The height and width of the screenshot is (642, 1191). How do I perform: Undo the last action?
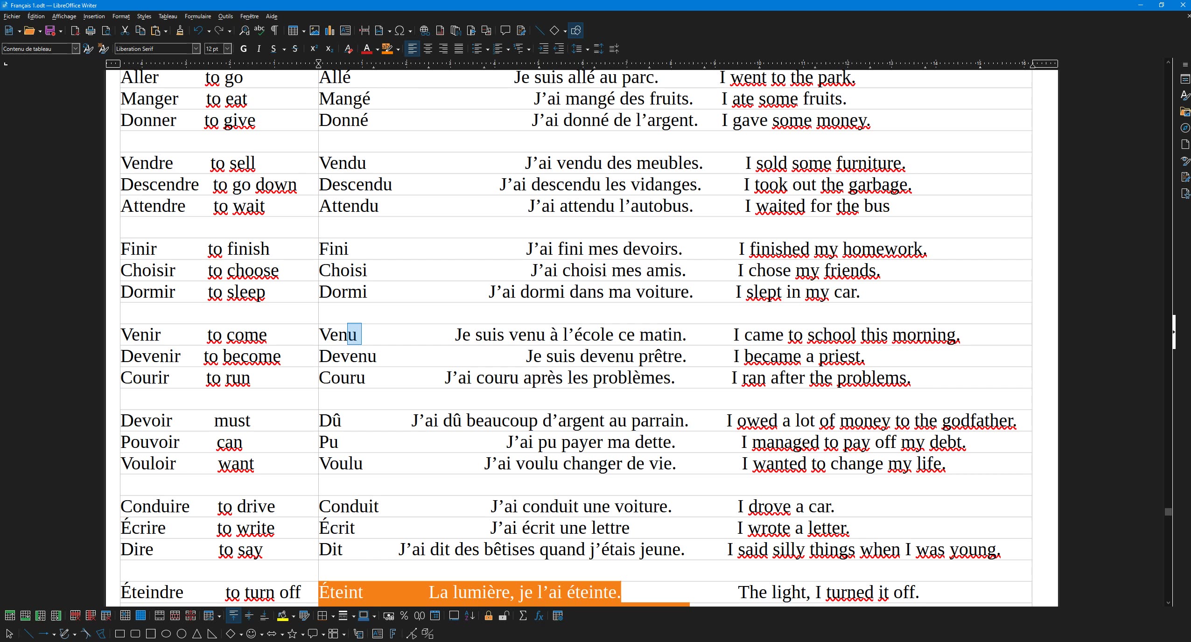pyautogui.click(x=199, y=31)
